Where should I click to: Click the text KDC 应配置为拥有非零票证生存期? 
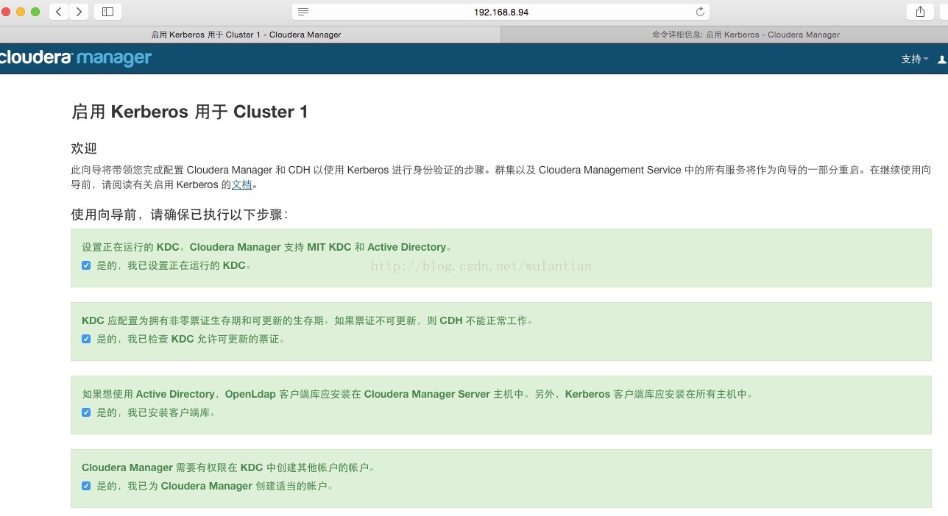tap(308, 320)
